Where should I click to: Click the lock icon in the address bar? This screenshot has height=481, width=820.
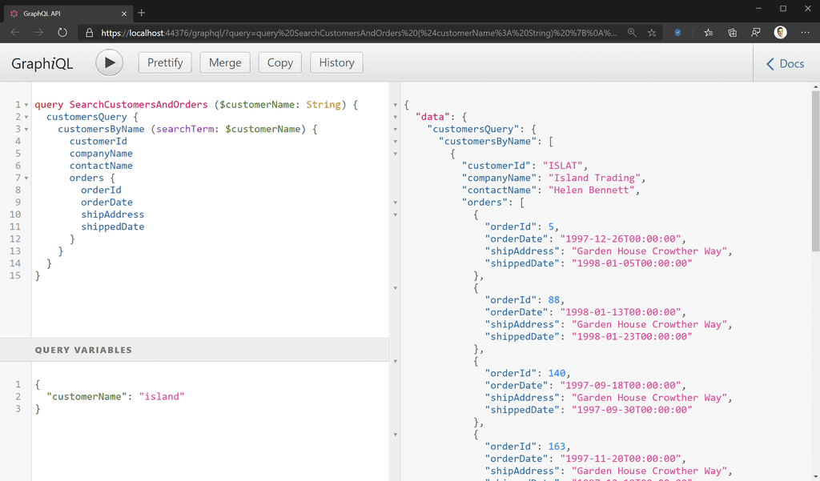click(x=88, y=32)
